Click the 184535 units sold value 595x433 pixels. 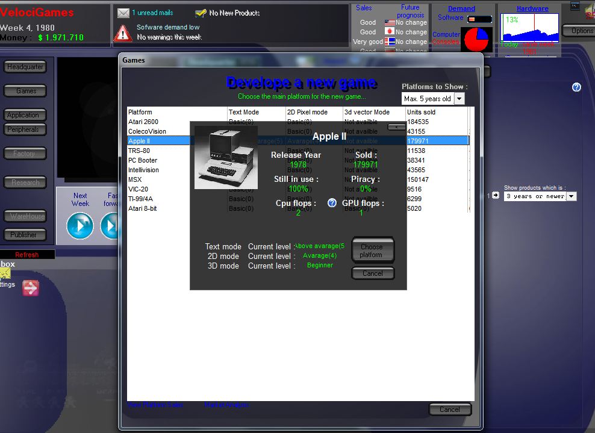(x=418, y=122)
